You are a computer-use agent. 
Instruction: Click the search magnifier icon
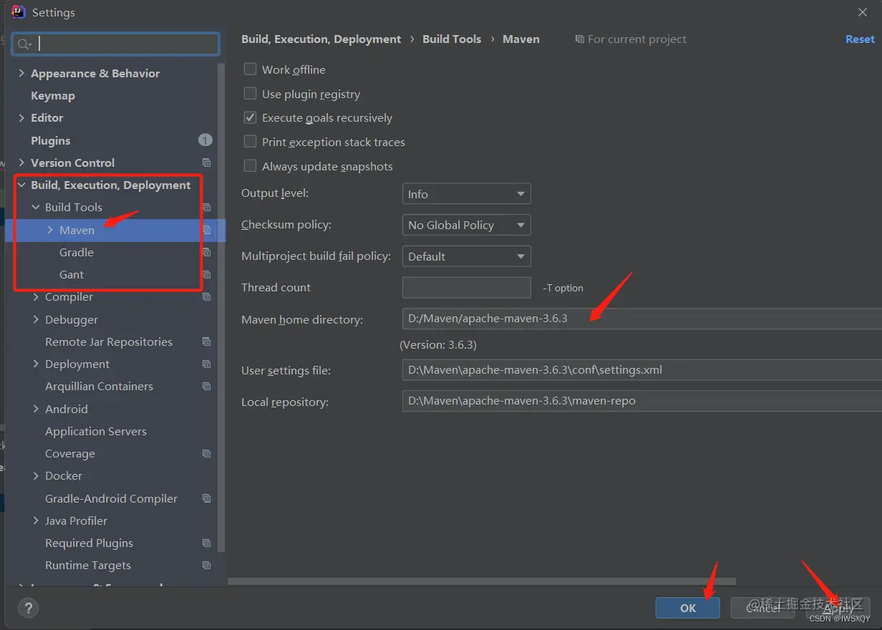pos(24,44)
